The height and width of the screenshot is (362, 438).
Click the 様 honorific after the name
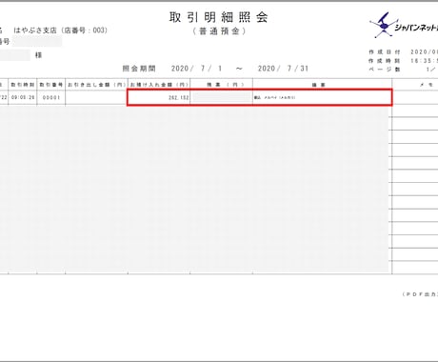coord(38,55)
